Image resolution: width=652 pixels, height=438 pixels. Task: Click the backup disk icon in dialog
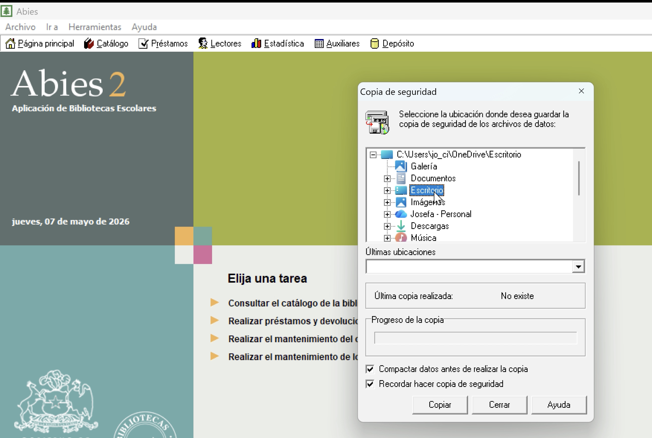coord(377,122)
